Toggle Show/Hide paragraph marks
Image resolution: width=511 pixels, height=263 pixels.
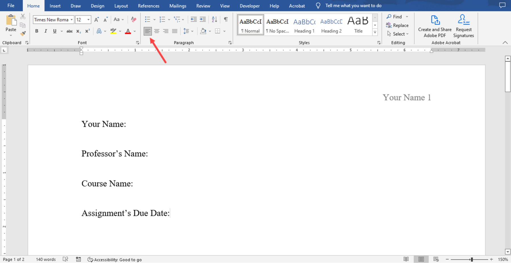click(x=226, y=20)
